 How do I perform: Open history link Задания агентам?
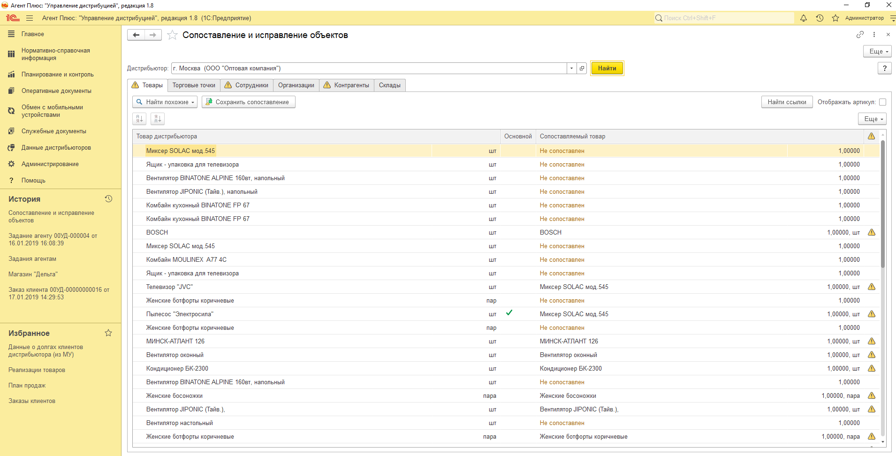pos(32,258)
